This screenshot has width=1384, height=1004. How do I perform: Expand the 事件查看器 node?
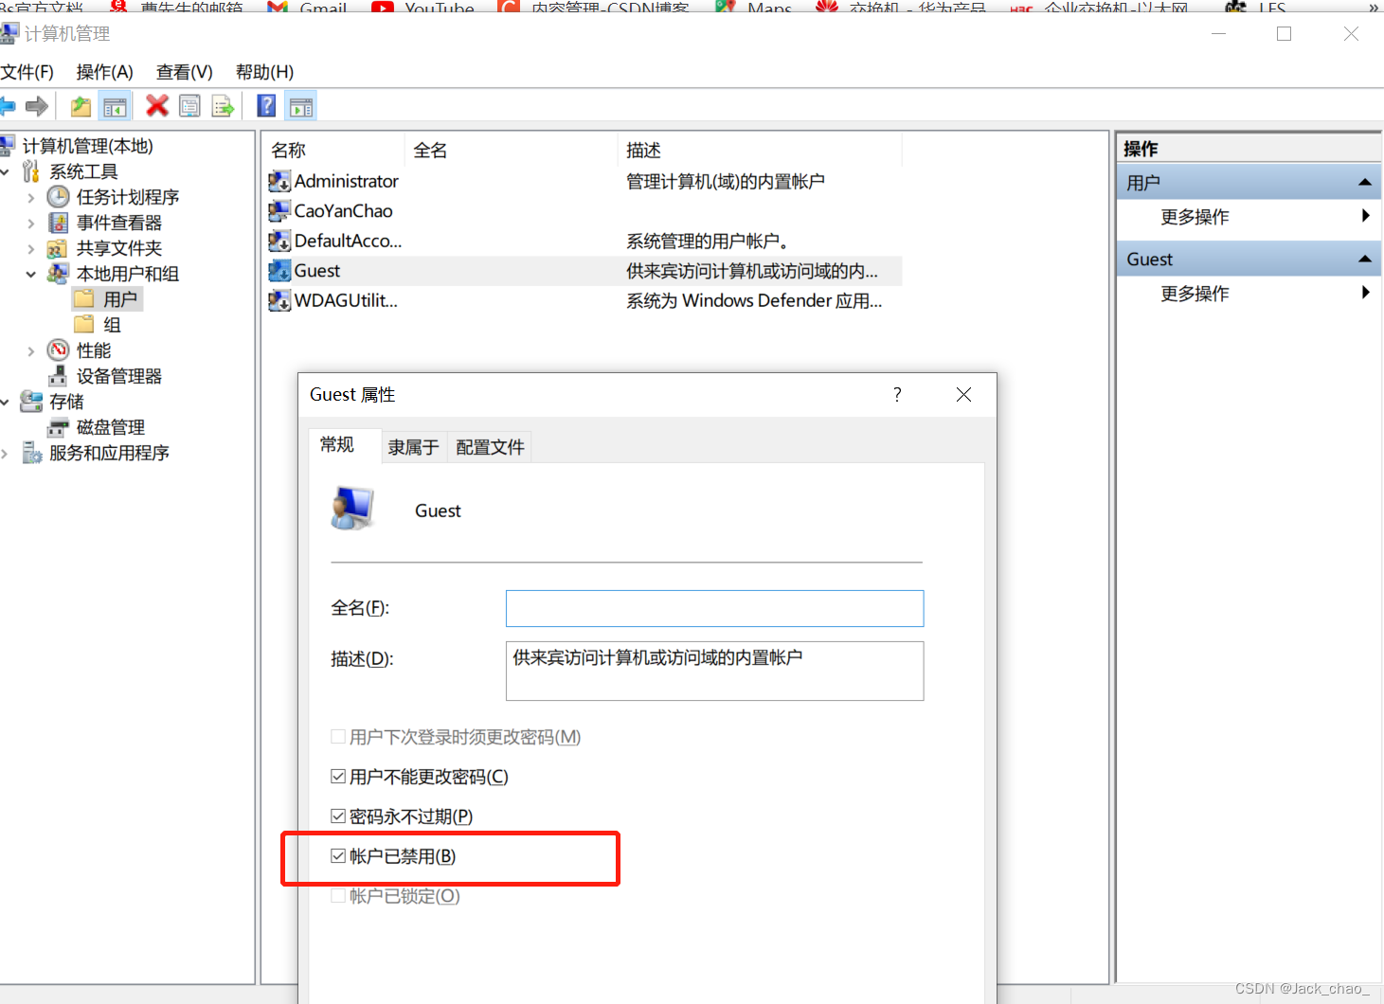coord(31,223)
